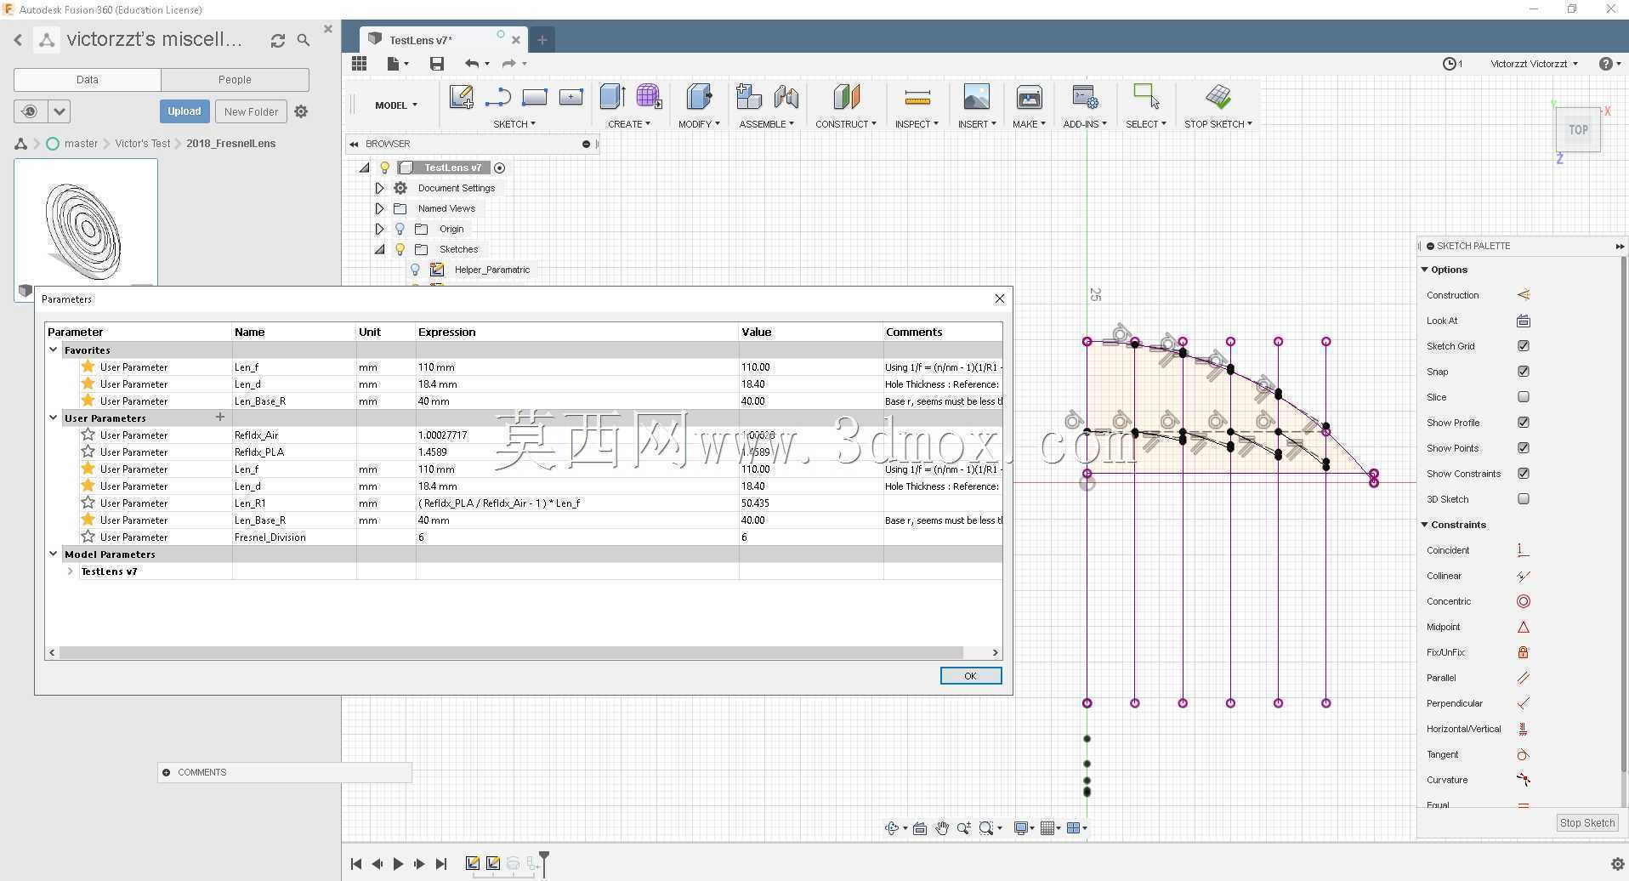Expand the Named Views tree node
The image size is (1629, 881).
pos(380,208)
